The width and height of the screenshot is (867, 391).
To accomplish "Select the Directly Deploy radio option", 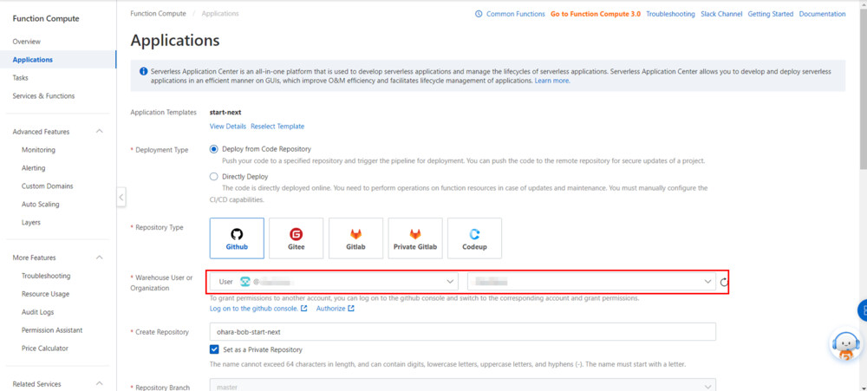I will click(214, 177).
